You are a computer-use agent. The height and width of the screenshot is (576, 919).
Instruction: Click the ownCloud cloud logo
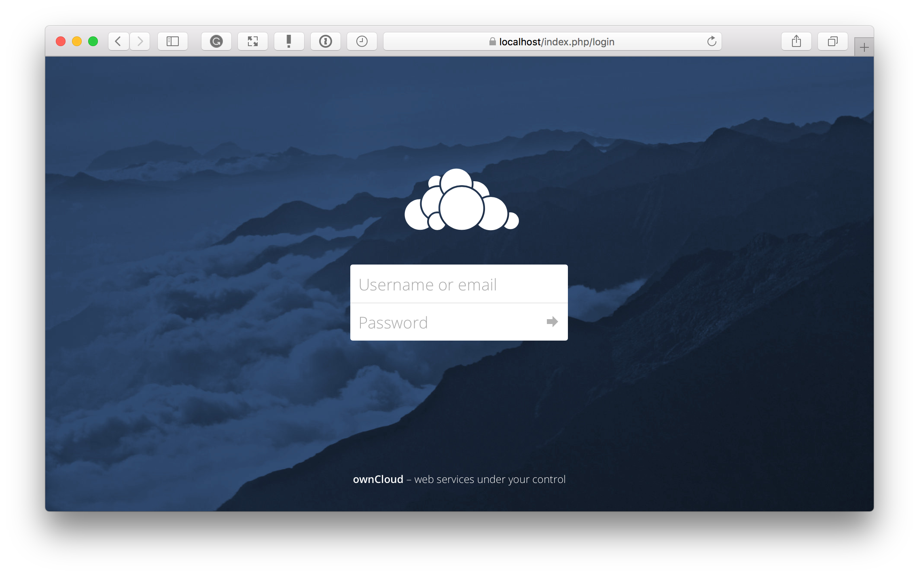tap(462, 200)
